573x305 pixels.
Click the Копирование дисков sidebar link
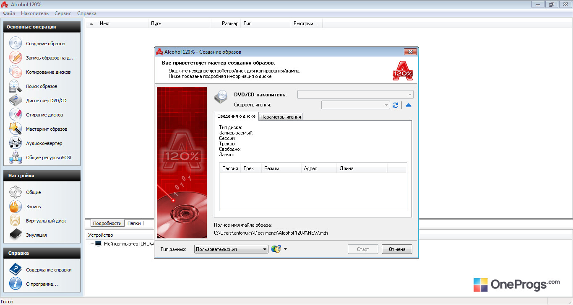pos(48,72)
